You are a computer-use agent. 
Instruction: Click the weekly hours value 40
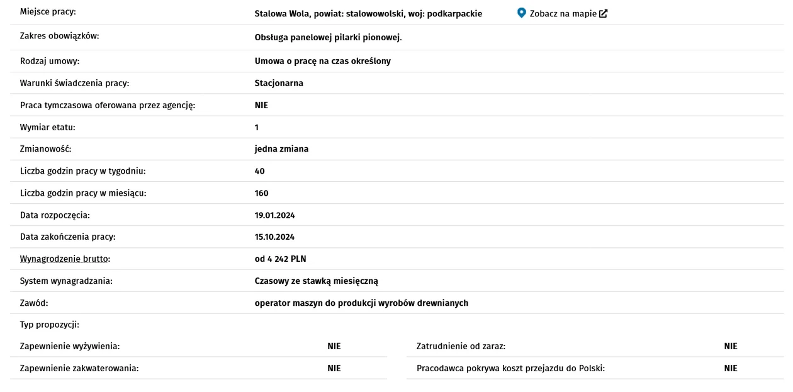pyautogui.click(x=260, y=171)
